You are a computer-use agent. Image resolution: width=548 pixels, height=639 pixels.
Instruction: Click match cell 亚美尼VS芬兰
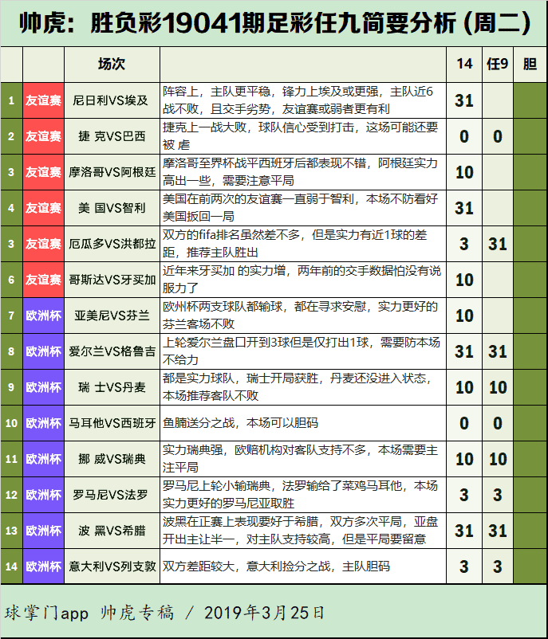click(x=112, y=316)
